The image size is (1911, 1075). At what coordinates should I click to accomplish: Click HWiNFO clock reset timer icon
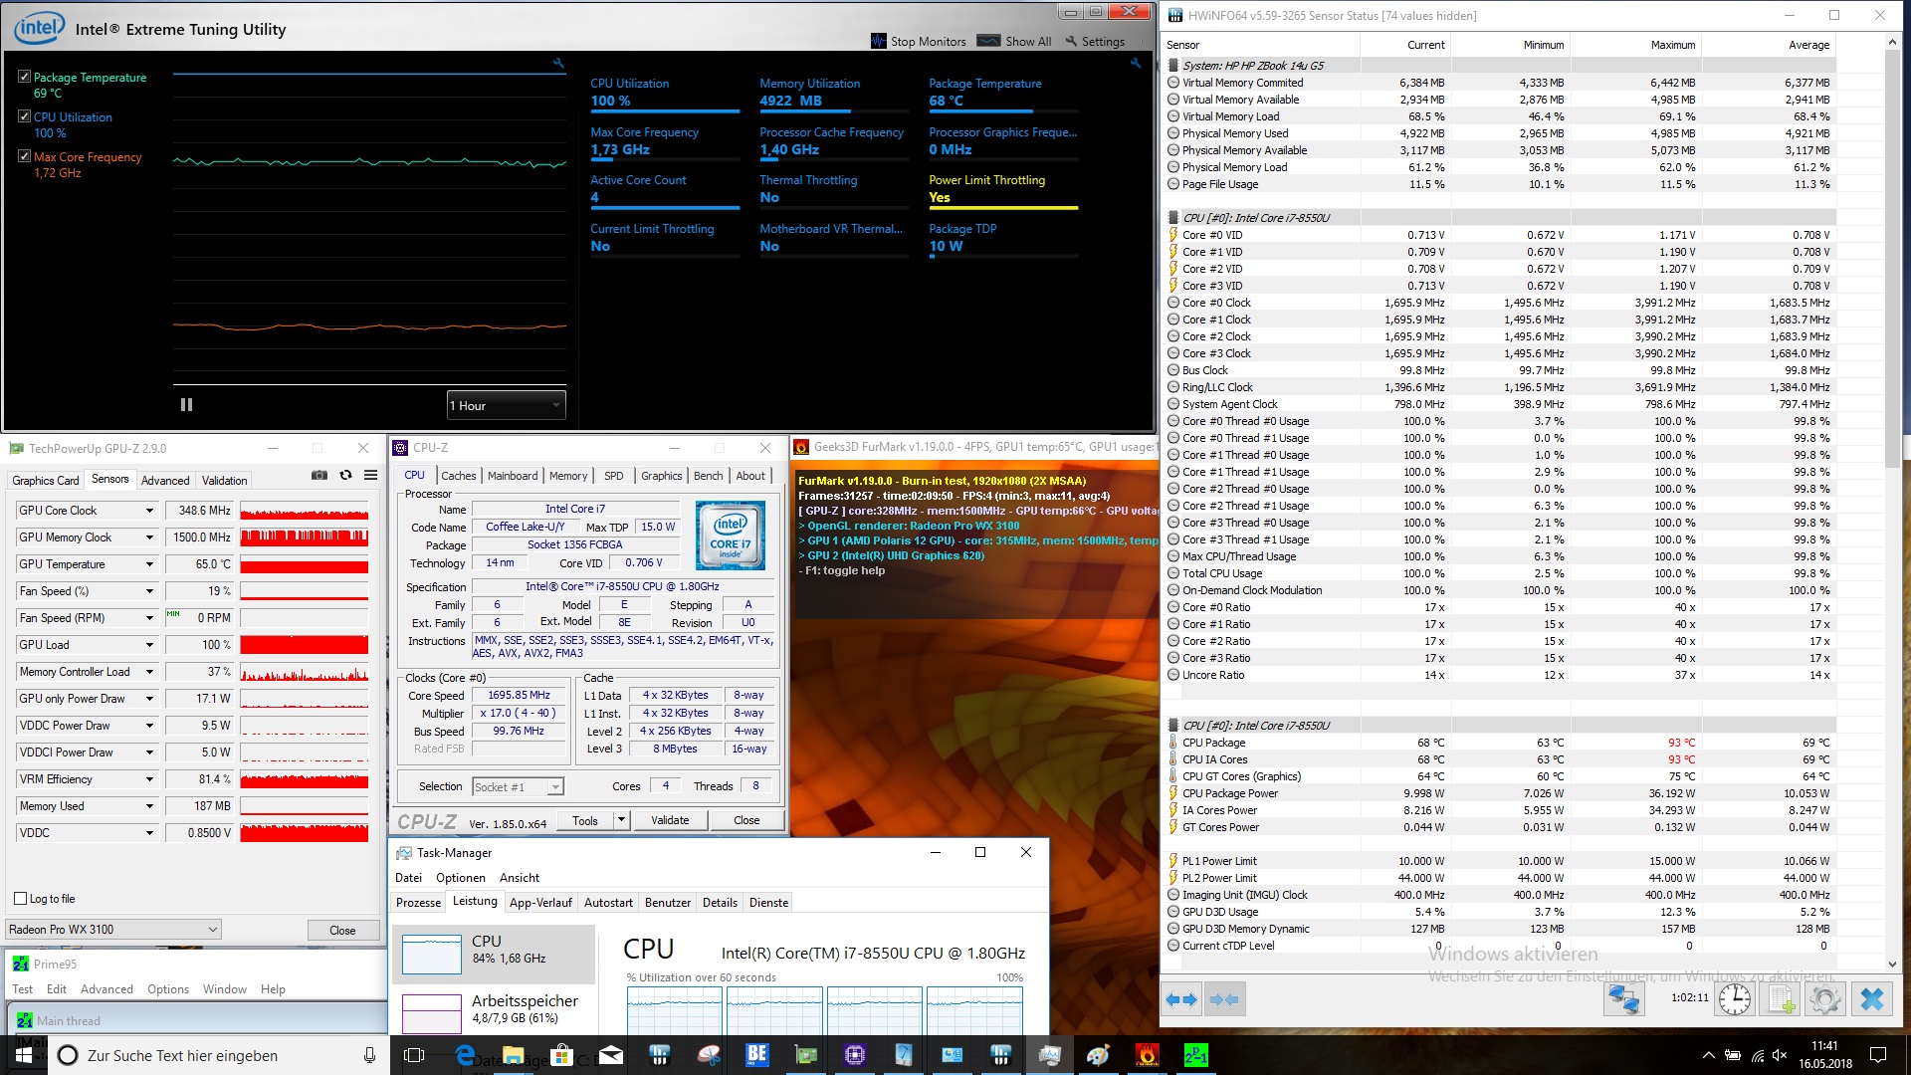pyautogui.click(x=1734, y=999)
